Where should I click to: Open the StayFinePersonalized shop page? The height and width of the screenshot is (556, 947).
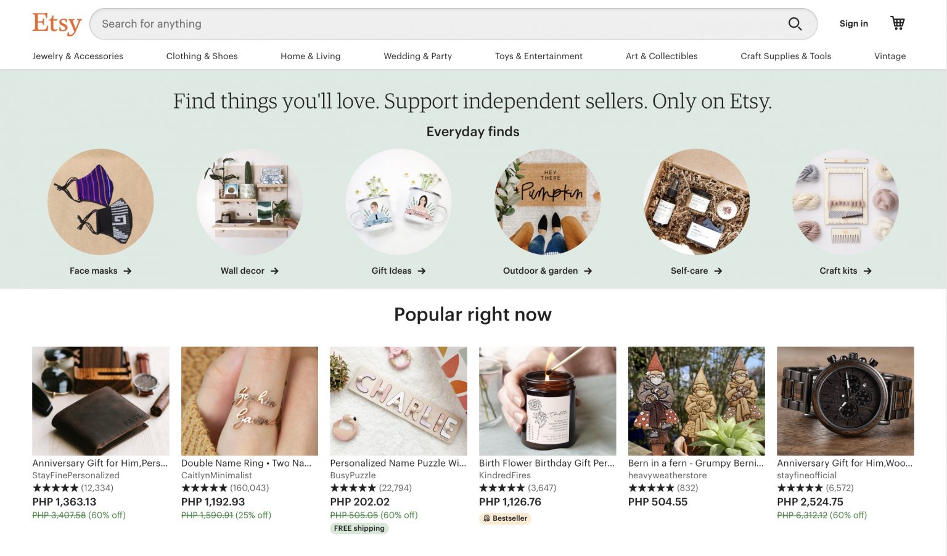tap(76, 475)
